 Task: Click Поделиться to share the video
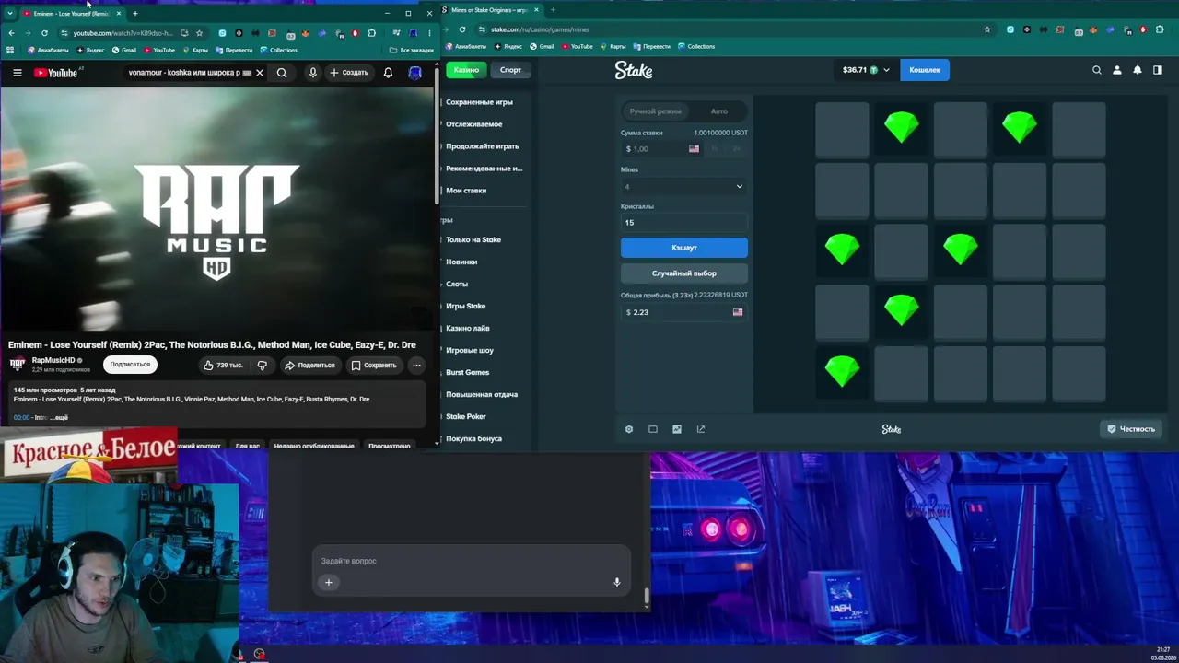tap(309, 366)
